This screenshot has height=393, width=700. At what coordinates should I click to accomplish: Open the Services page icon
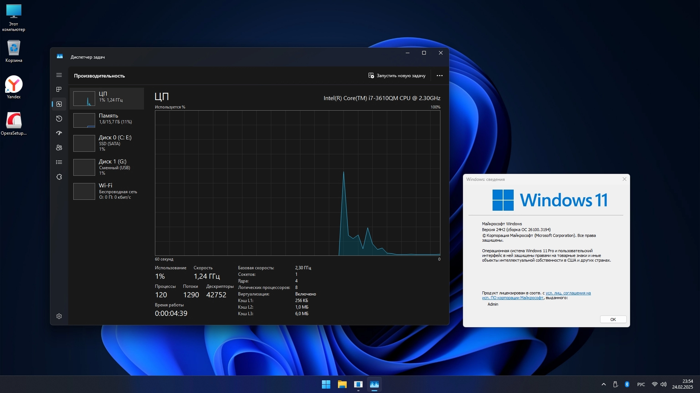pyautogui.click(x=59, y=177)
